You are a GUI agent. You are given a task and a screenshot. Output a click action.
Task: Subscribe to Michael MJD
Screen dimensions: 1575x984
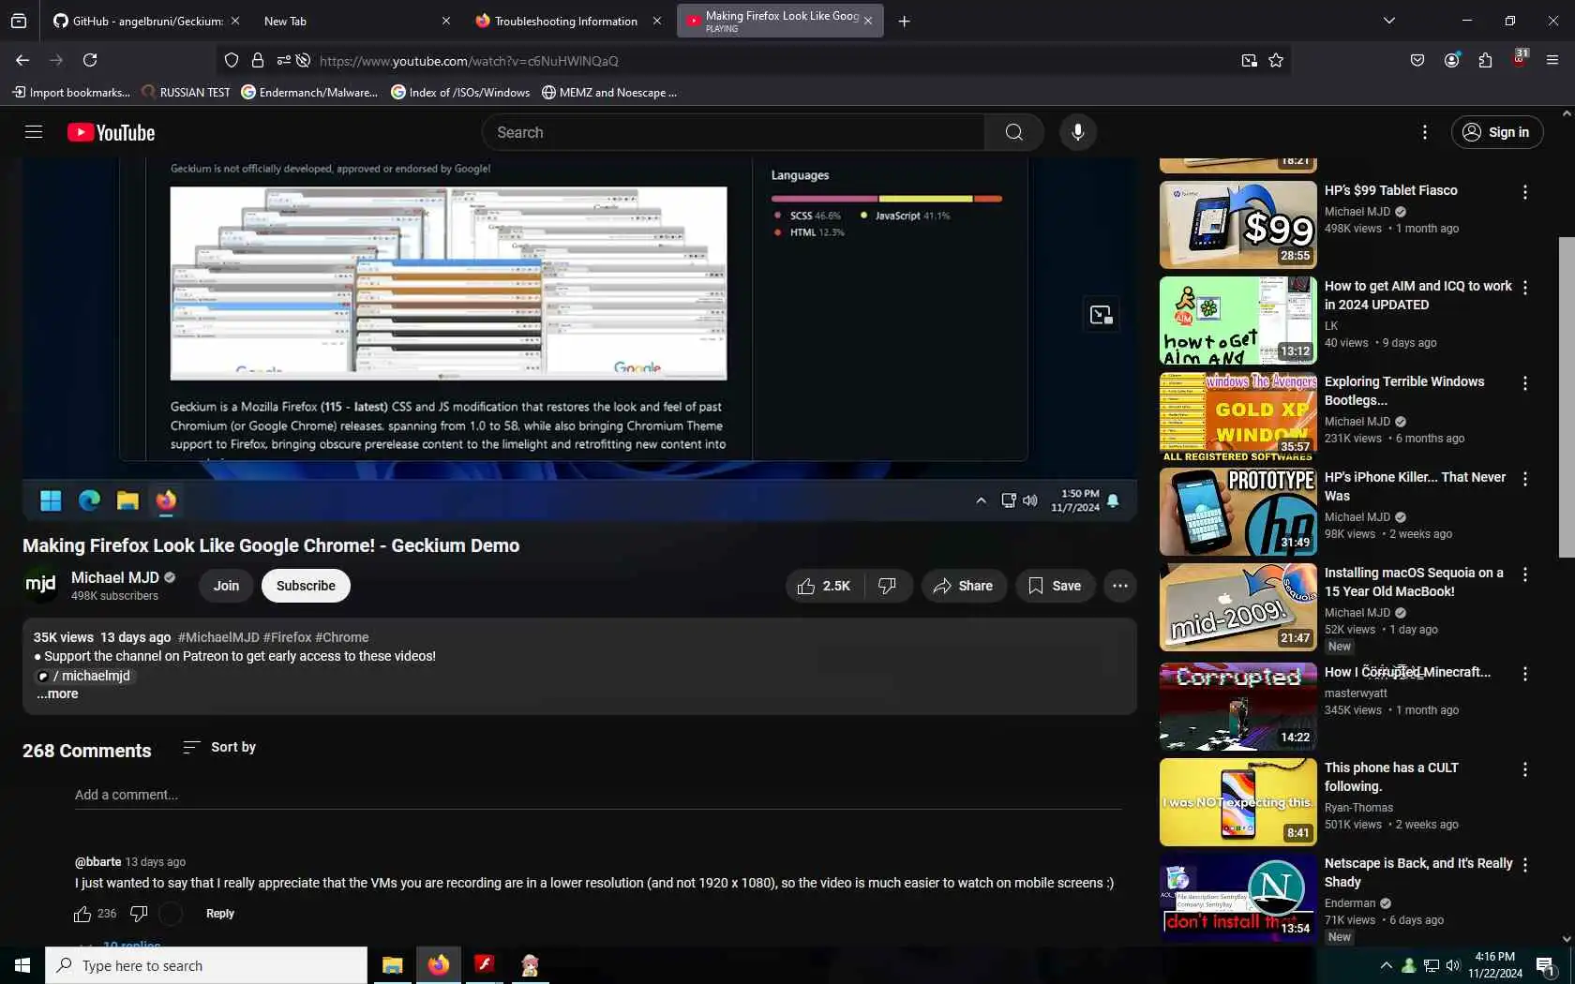pos(306,586)
